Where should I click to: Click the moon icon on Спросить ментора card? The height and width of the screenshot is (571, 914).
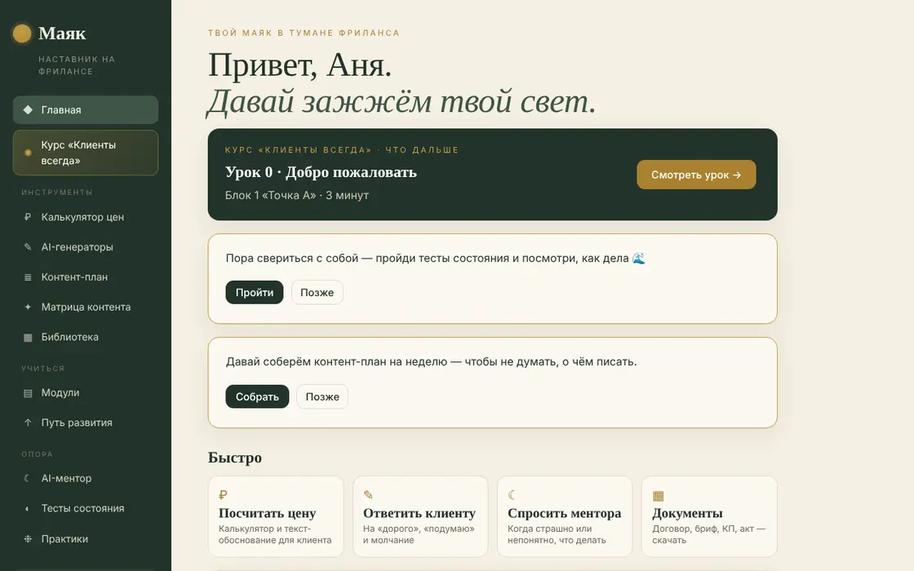512,495
